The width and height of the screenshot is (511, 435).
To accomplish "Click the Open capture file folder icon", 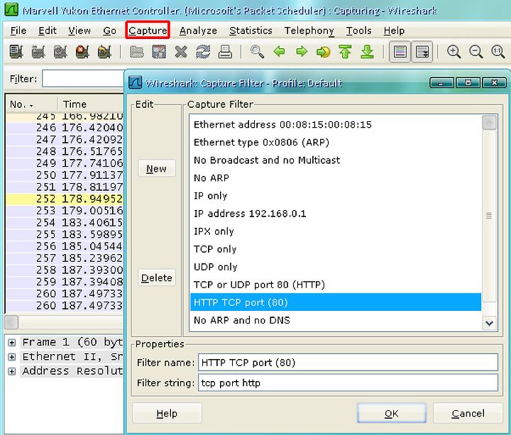I will [x=136, y=52].
